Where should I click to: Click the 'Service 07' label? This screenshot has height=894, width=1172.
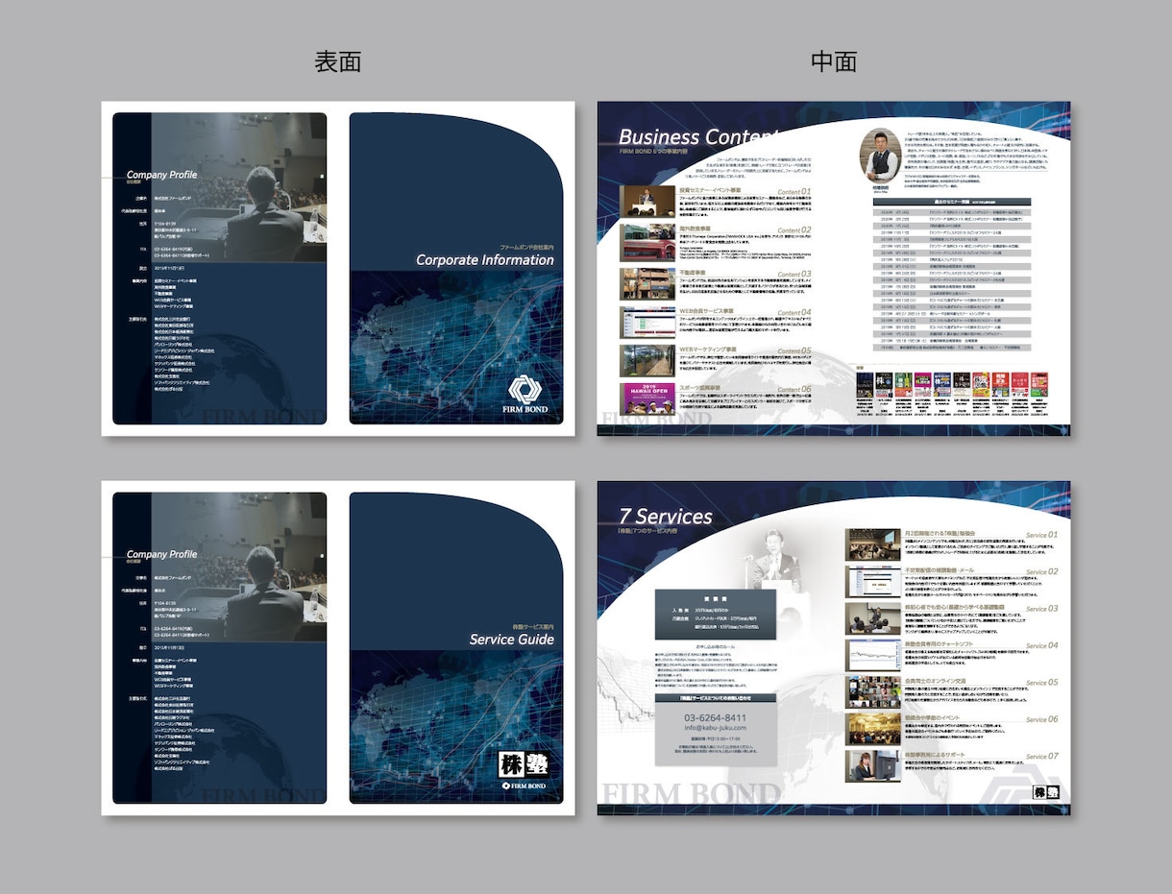[x=1041, y=757]
